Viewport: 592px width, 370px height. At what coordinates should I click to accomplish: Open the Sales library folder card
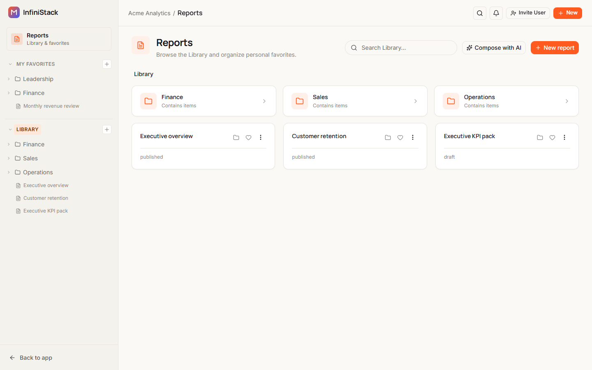tap(355, 101)
